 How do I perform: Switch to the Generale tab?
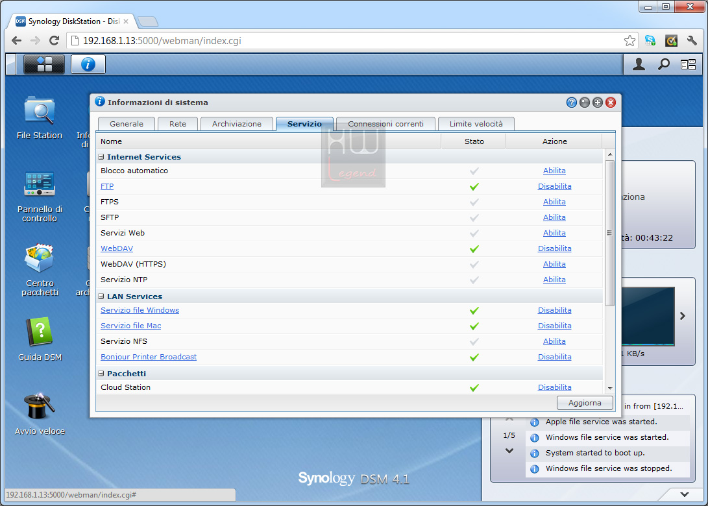point(127,124)
